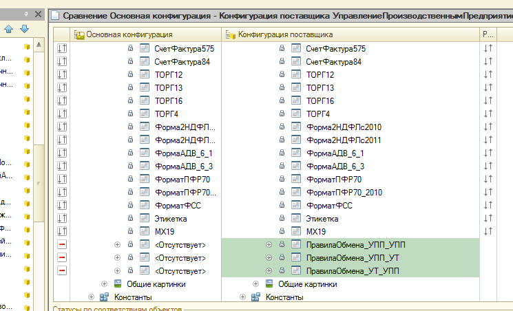Expand Общие картинки in supplier configuration
Screen dimensions: 513x311
pyautogui.click(x=256, y=284)
